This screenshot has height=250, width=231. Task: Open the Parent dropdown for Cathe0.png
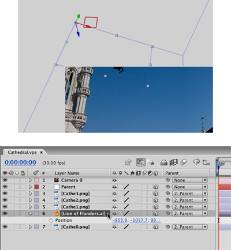[189, 227]
